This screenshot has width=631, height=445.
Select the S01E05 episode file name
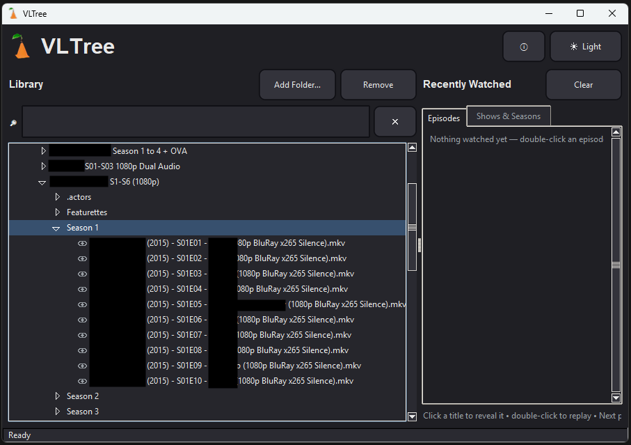248,304
